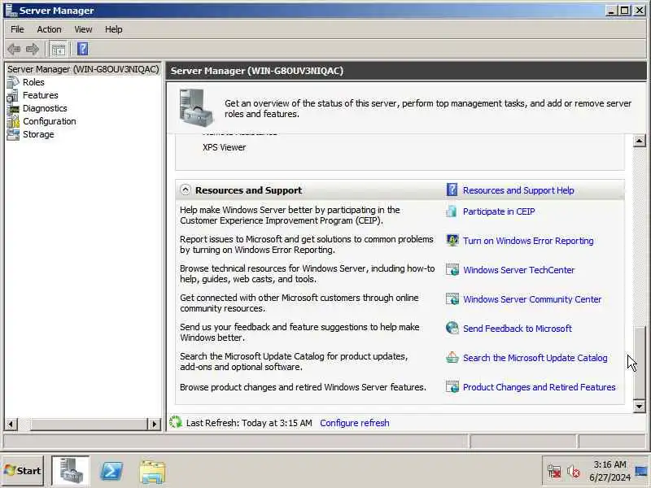Click the Product Changes and Retired Features icon

[452, 387]
